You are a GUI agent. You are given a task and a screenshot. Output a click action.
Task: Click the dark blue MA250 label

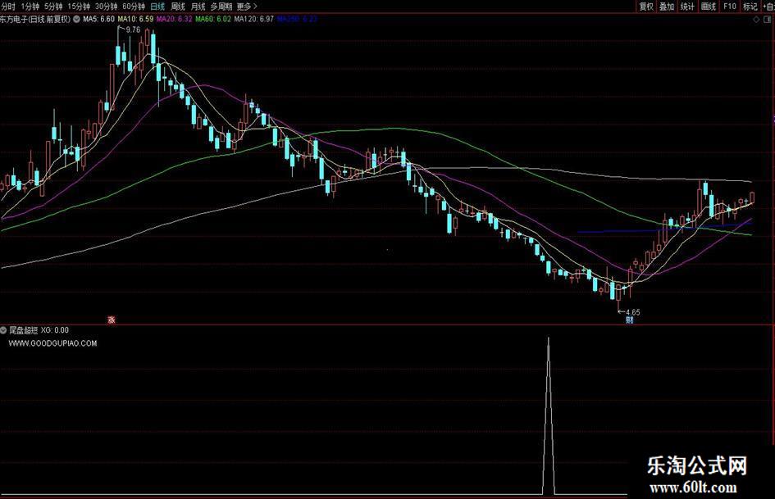click(297, 20)
